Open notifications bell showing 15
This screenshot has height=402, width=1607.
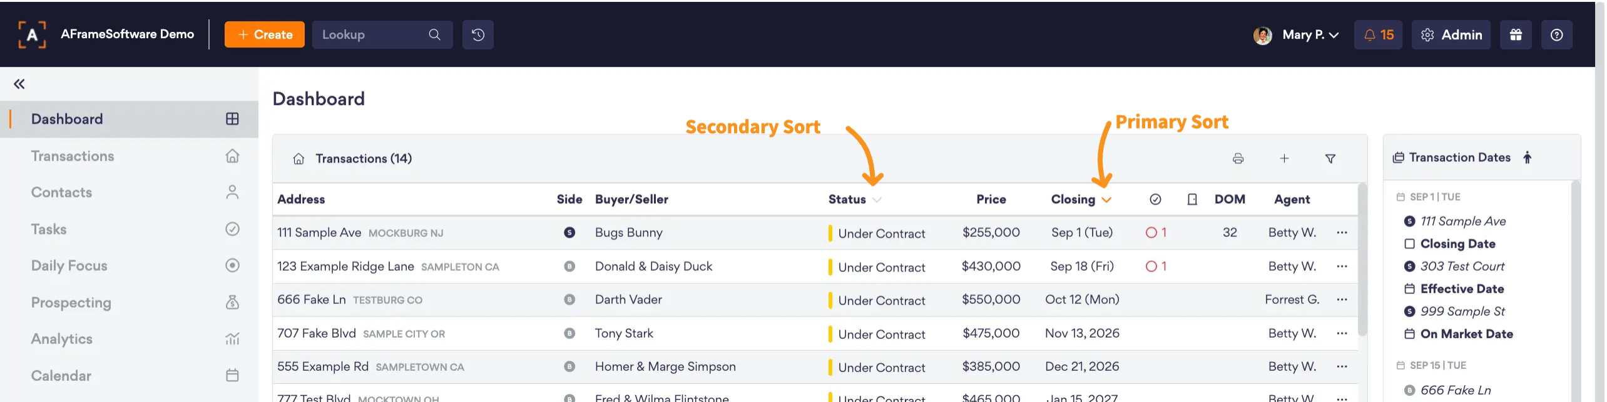point(1378,34)
